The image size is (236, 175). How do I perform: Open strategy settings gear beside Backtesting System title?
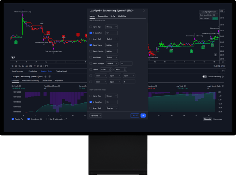tap(45, 76)
